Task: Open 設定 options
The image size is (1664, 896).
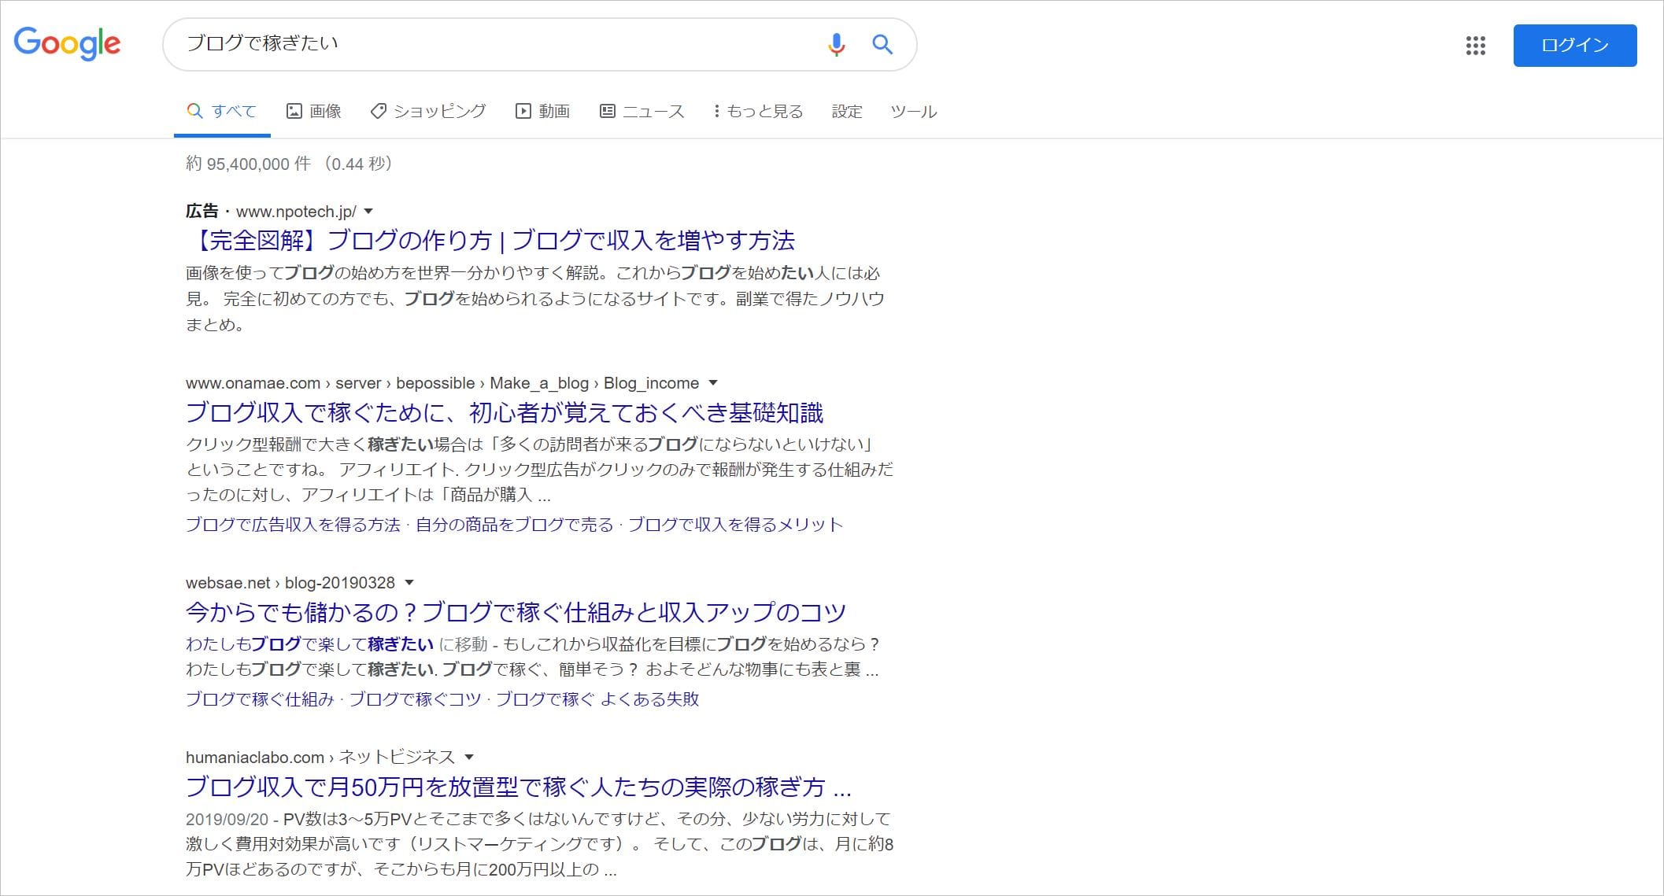Action: click(847, 112)
